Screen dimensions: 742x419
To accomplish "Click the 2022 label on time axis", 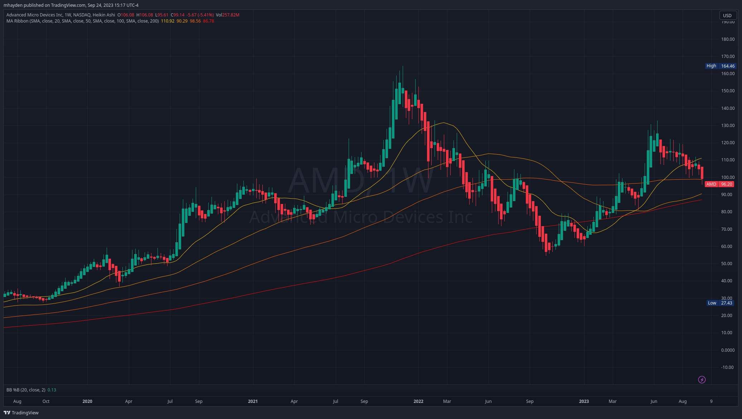I will point(418,401).
